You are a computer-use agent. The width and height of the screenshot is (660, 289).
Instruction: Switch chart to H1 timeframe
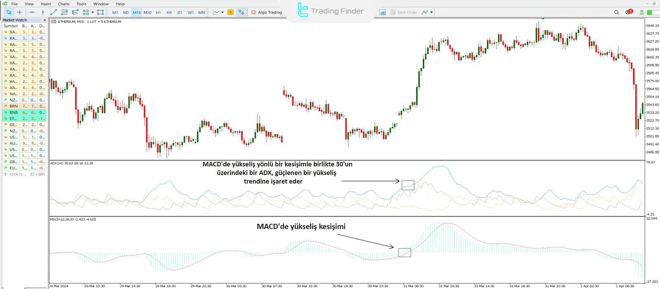(x=158, y=12)
